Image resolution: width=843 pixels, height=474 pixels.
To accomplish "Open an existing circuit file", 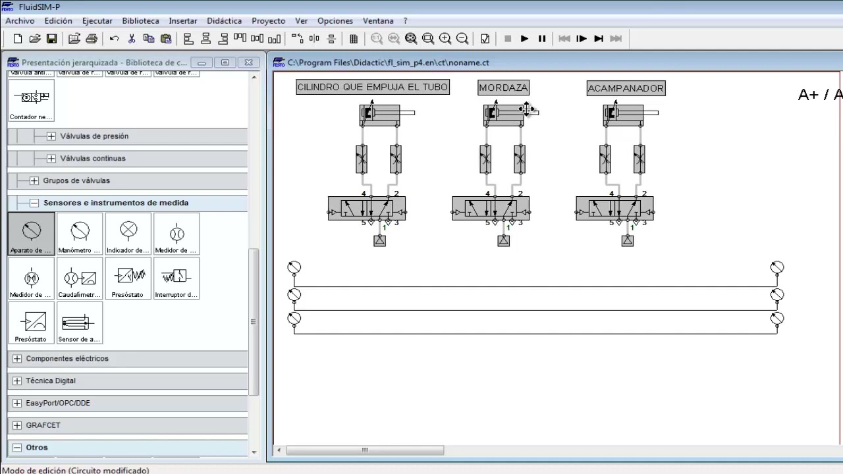I will click(35, 39).
